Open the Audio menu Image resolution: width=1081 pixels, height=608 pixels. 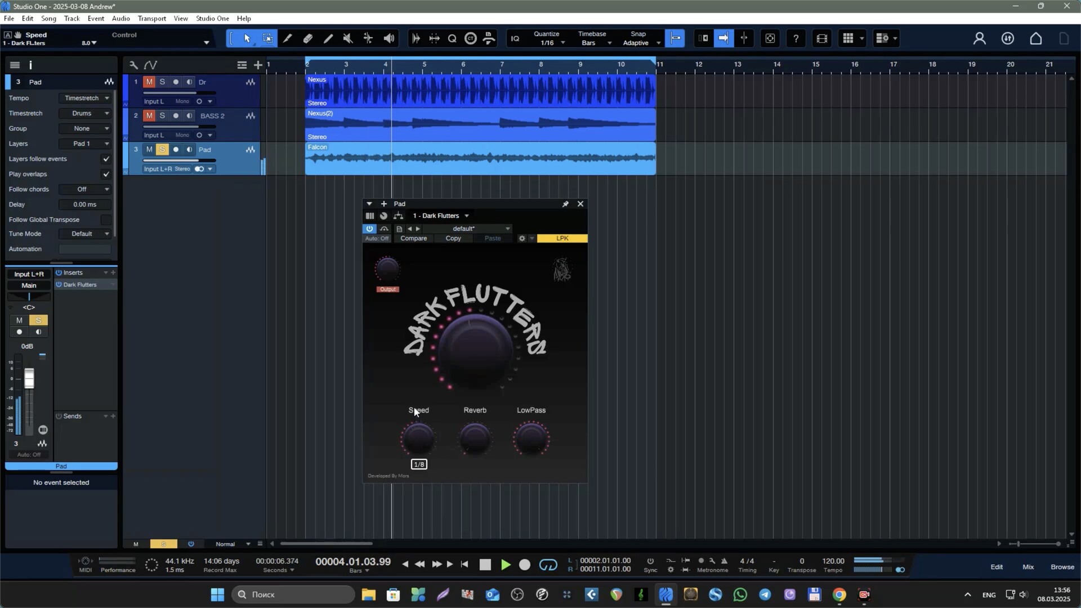(x=121, y=19)
